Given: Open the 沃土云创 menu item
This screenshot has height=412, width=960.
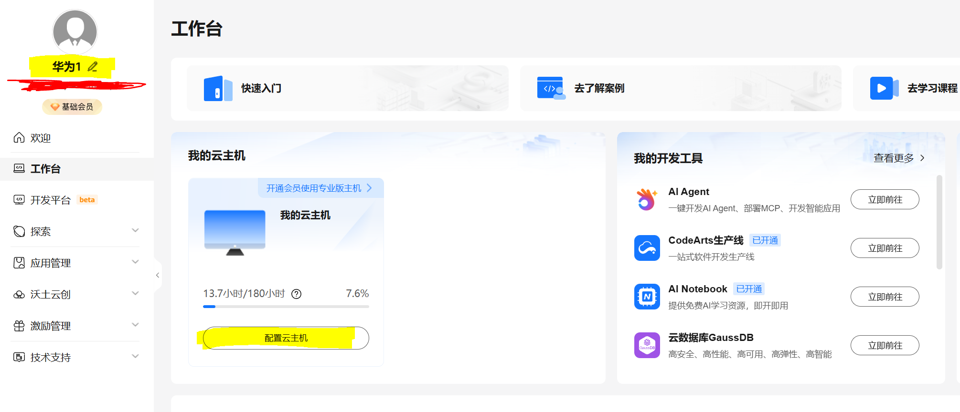Looking at the screenshot, I should (76, 294).
